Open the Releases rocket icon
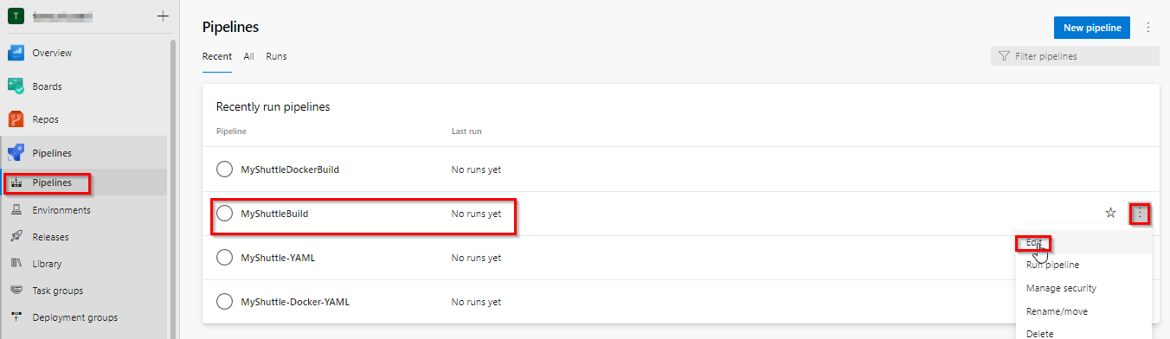Screen dimensions: 1170x339 pyautogui.click(x=16, y=237)
